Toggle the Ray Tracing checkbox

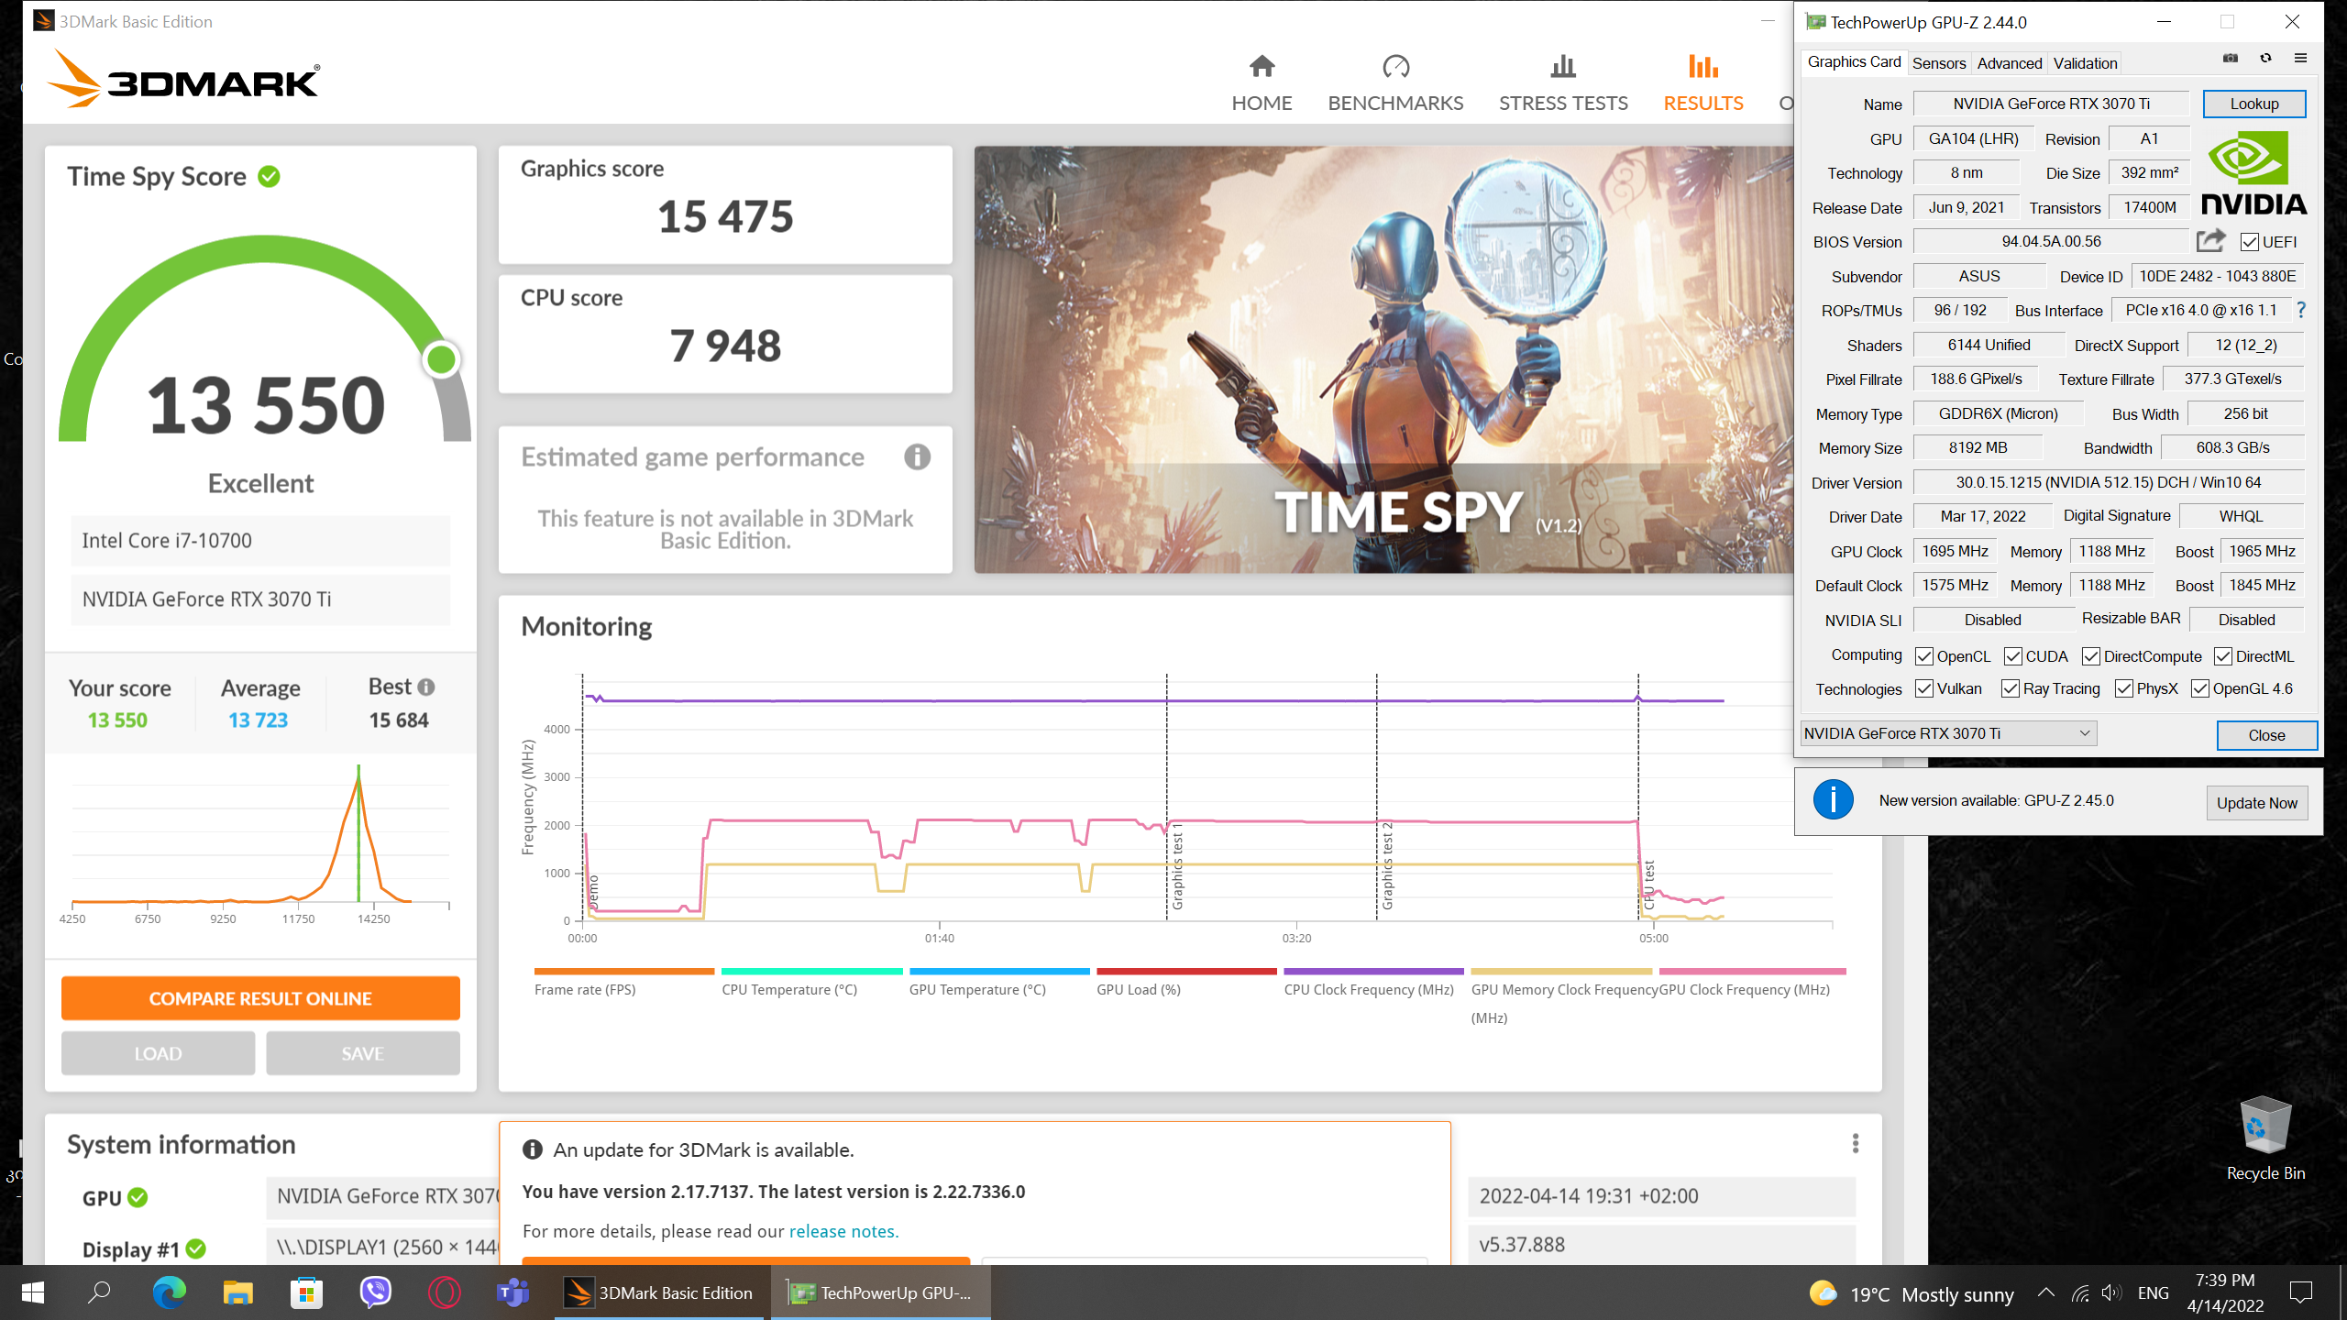pos(2010,688)
